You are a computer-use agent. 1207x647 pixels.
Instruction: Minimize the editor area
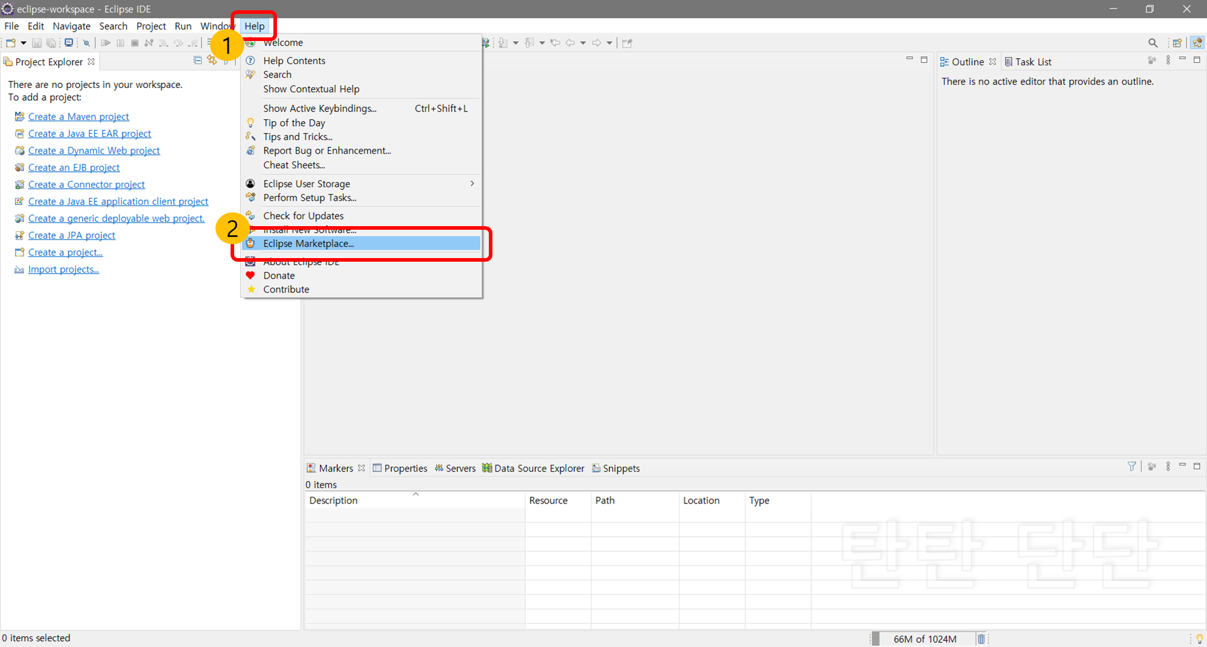tap(909, 59)
